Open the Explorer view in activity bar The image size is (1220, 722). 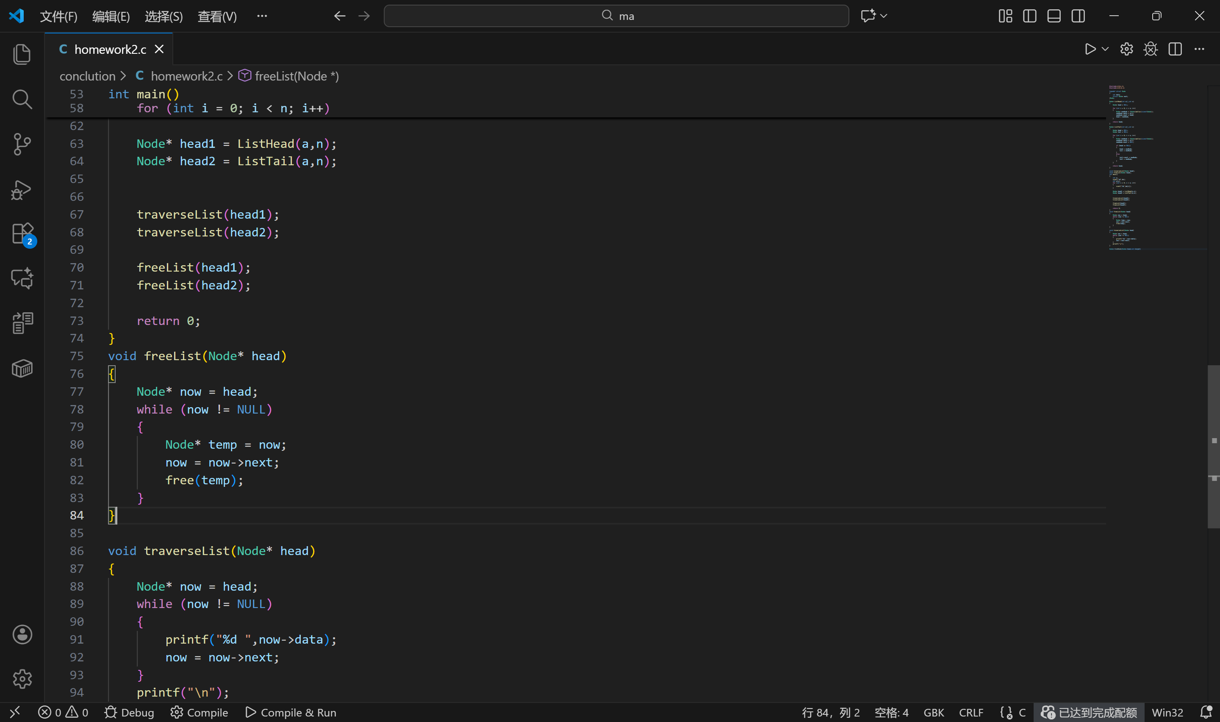[22, 54]
